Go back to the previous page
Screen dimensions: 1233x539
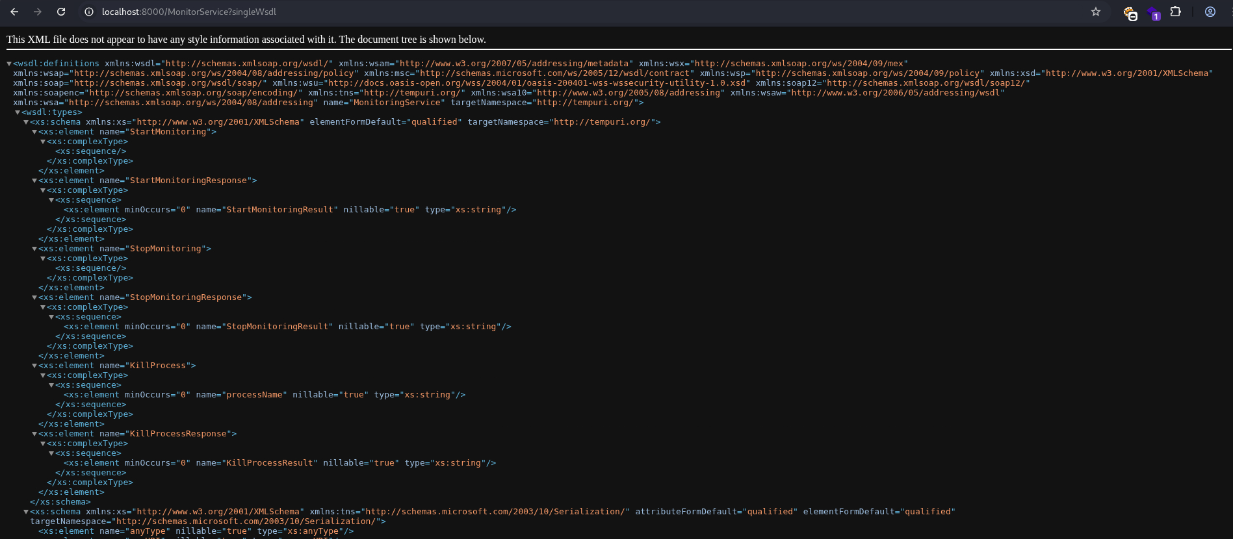(x=14, y=12)
